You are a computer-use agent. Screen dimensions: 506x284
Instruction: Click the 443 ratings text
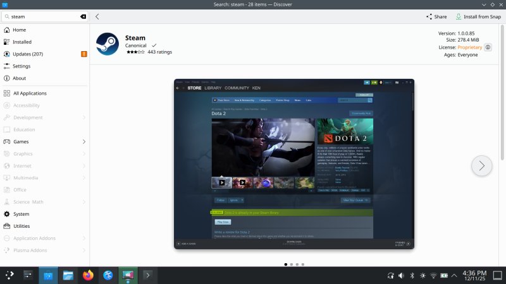click(x=160, y=52)
